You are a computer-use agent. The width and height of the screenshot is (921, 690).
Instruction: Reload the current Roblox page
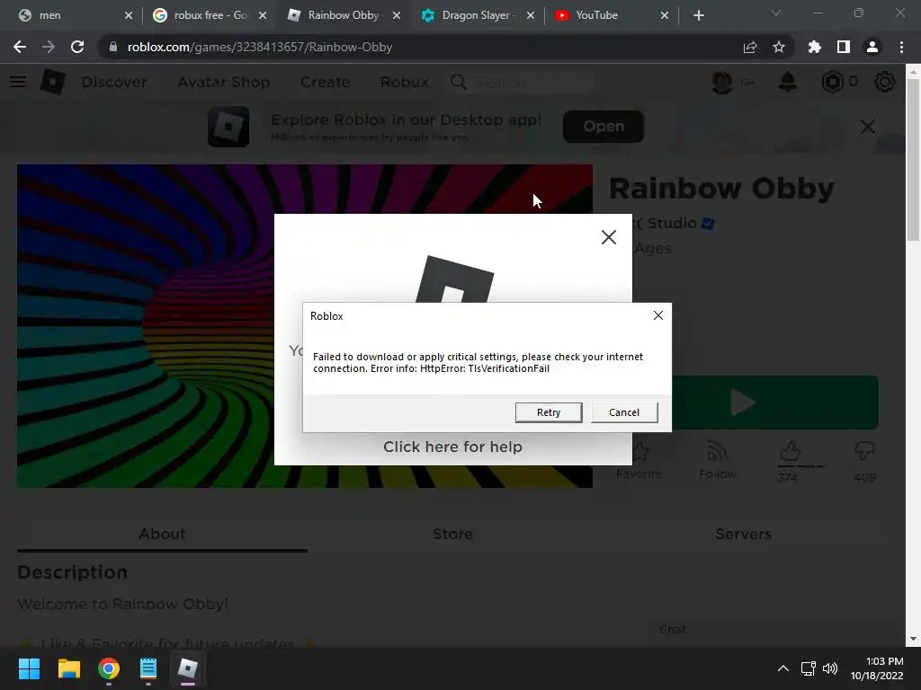(x=77, y=47)
